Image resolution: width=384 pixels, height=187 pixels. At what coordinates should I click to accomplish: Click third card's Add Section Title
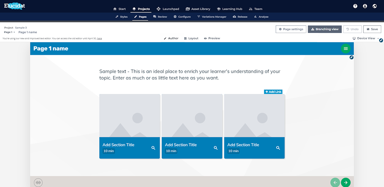[x=243, y=145]
